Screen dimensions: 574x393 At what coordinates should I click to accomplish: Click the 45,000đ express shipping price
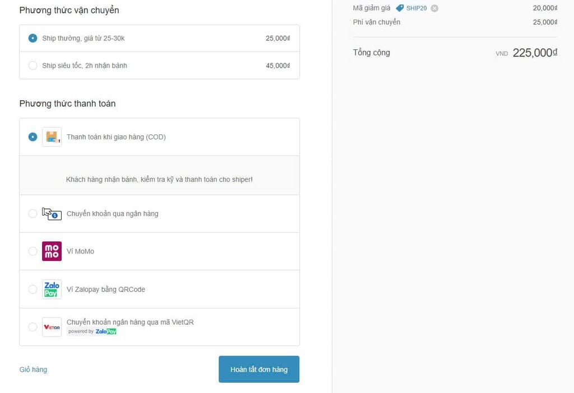278,65
